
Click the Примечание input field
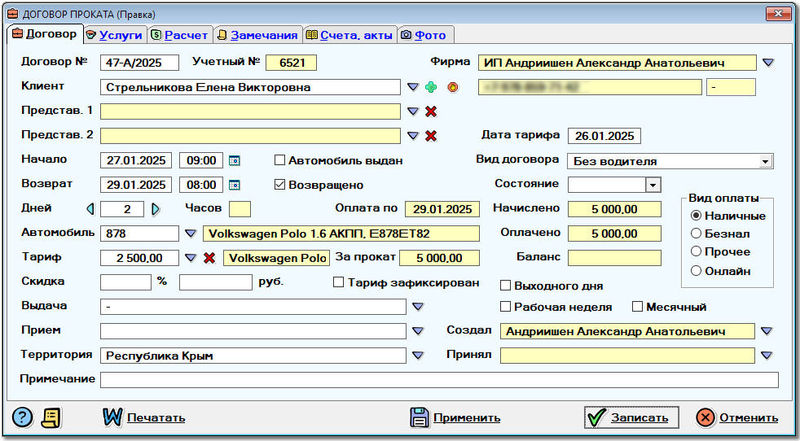(439, 380)
